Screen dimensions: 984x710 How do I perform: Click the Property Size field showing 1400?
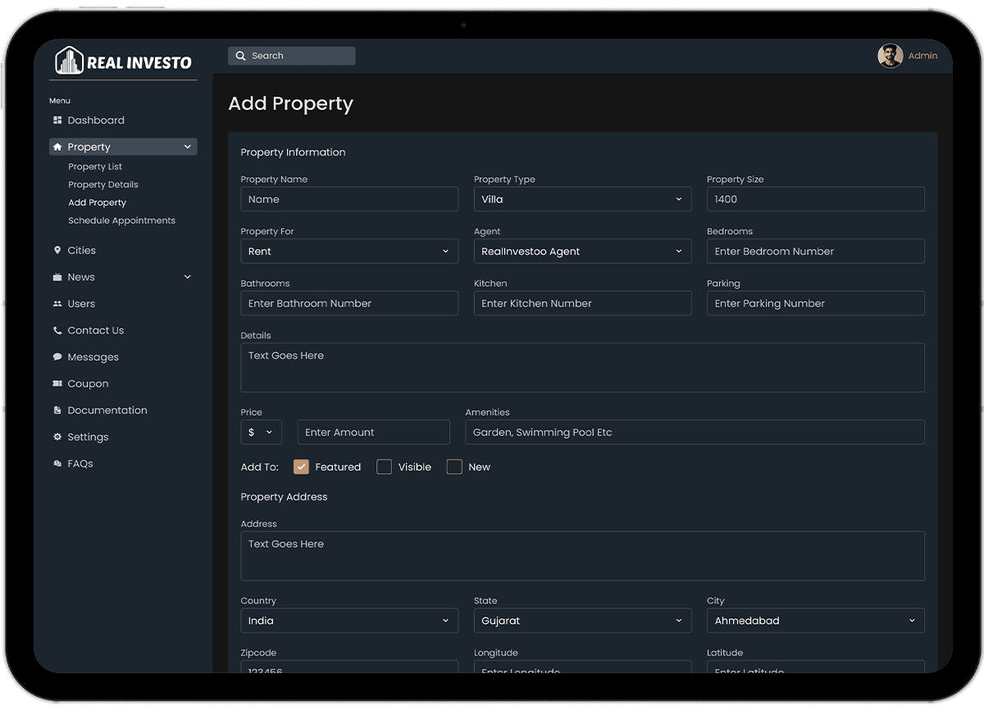click(816, 199)
